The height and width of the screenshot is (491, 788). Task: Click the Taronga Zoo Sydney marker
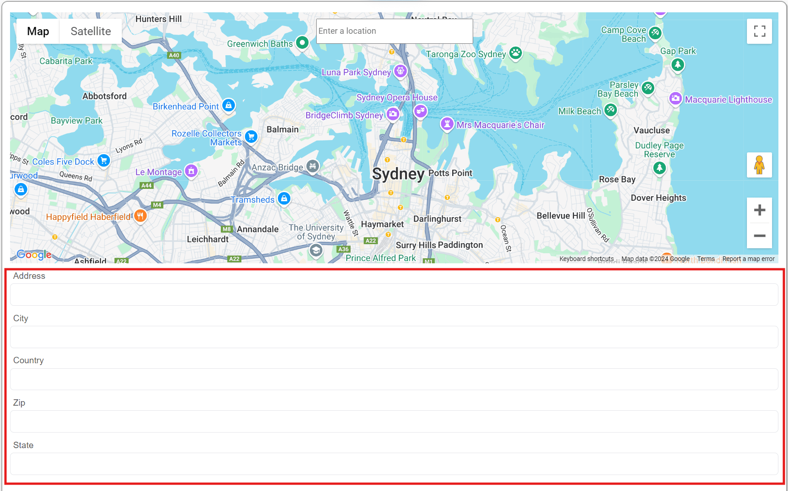[x=516, y=53]
